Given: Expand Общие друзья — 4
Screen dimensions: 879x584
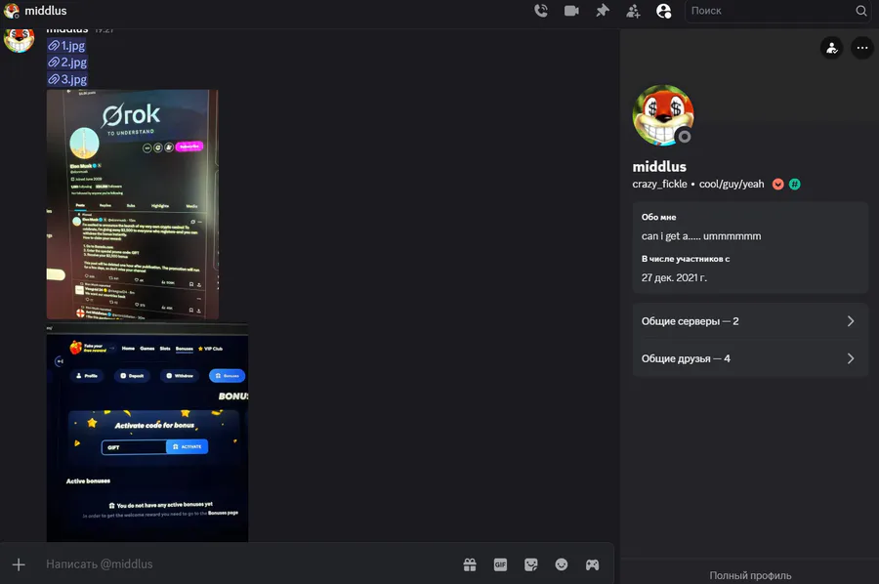Looking at the screenshot, I should click(x=750, y=358).
